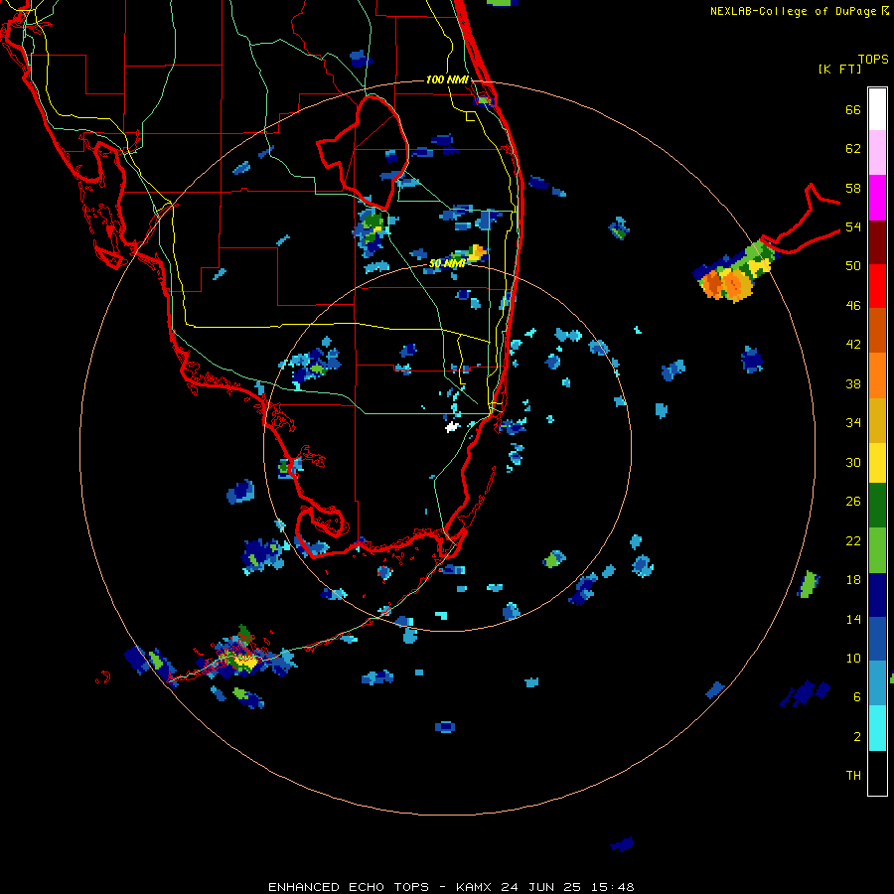
Task: Click the cyan legend swatch
Action: (x=877, y=728)
